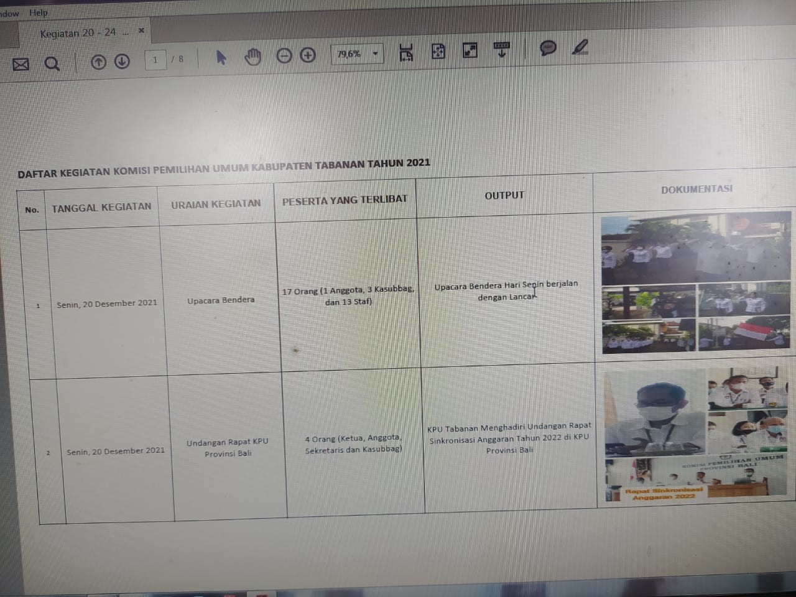Open the 79,6% zoom level dropdown

pos(375,53)
